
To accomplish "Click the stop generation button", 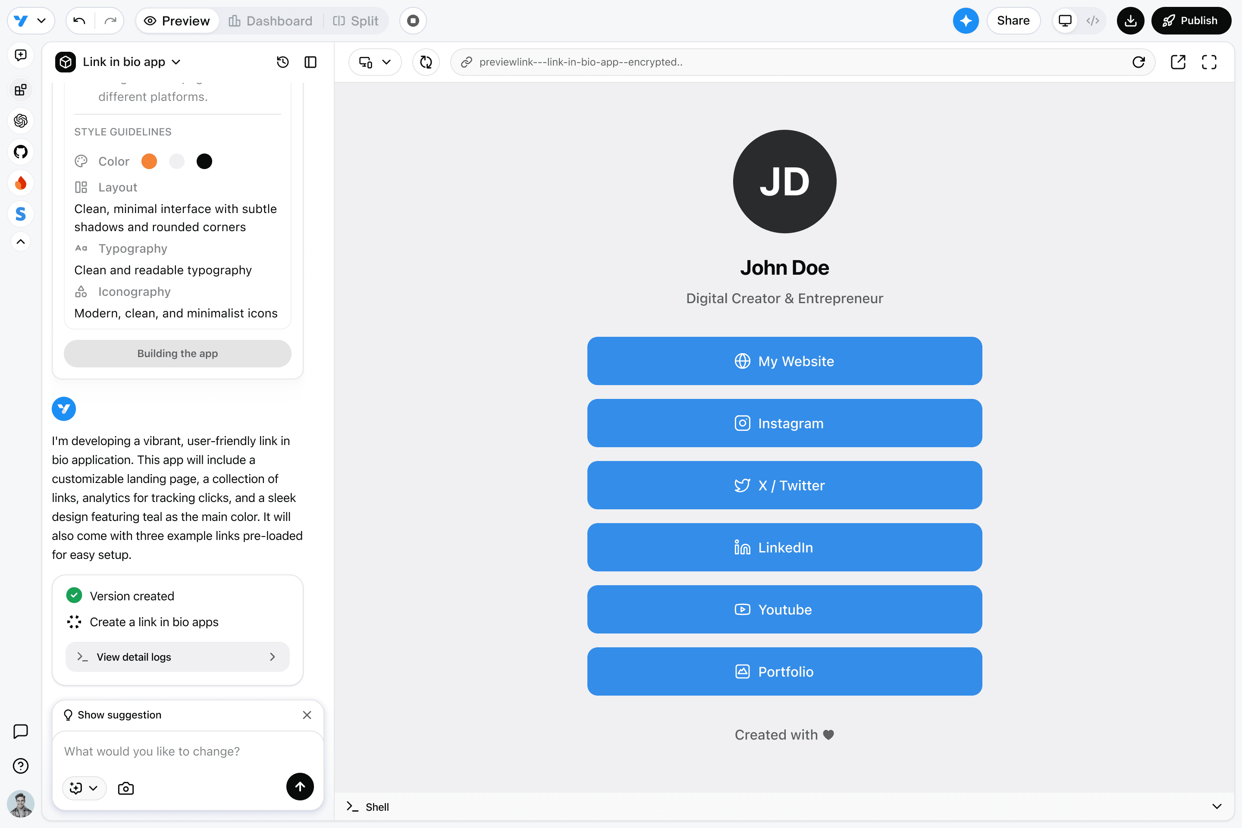I will coord(413,21).
